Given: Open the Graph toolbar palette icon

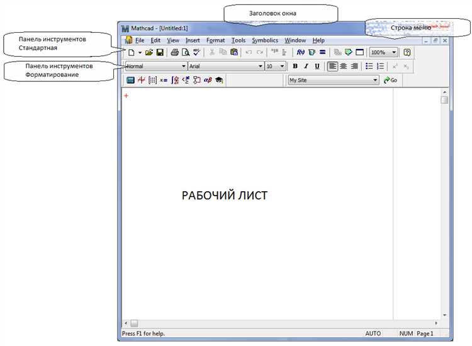Looking at the screenshot, I should pyautogui.click(x=141, y=80).
